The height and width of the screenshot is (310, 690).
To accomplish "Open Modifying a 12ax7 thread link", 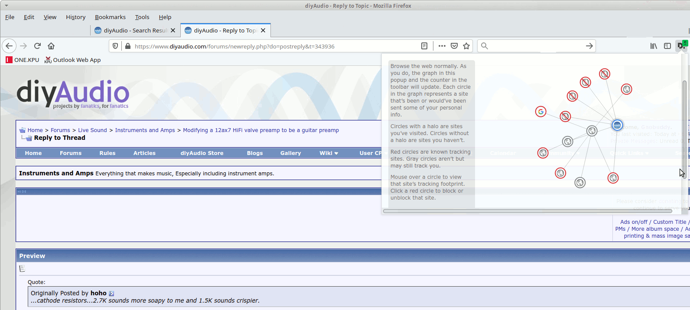I will point(261,130).
